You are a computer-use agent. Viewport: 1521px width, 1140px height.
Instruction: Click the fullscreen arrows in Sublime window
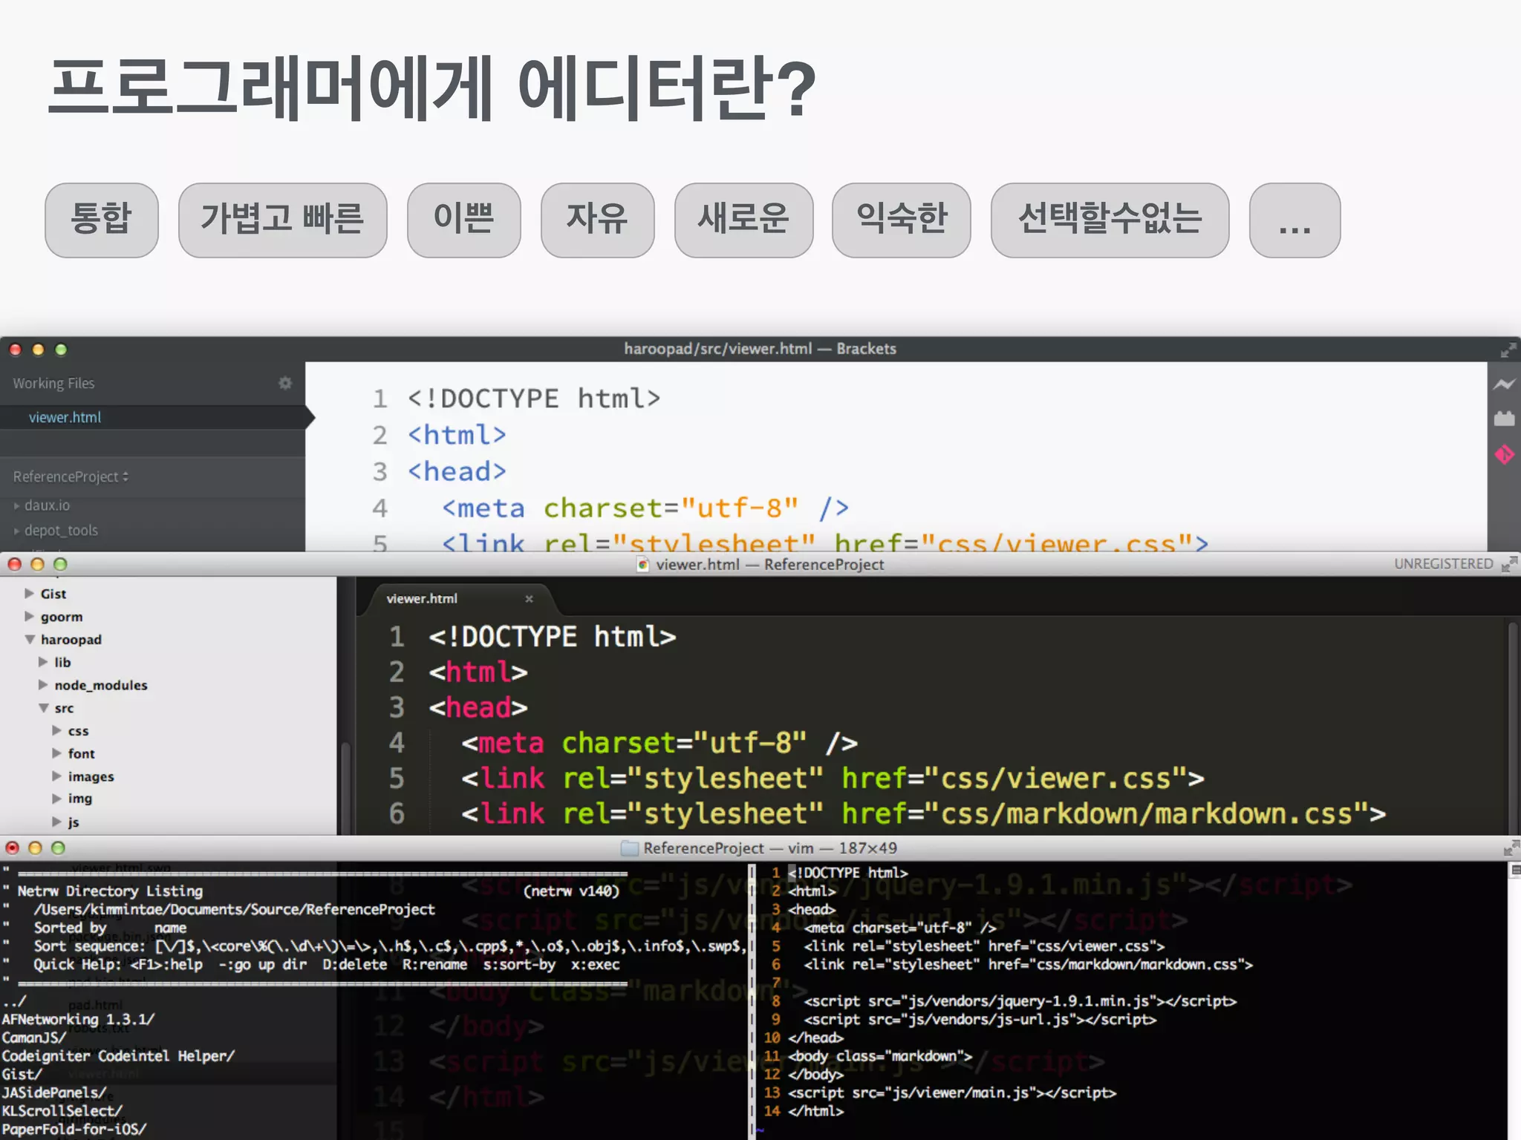click(1508, 565)
